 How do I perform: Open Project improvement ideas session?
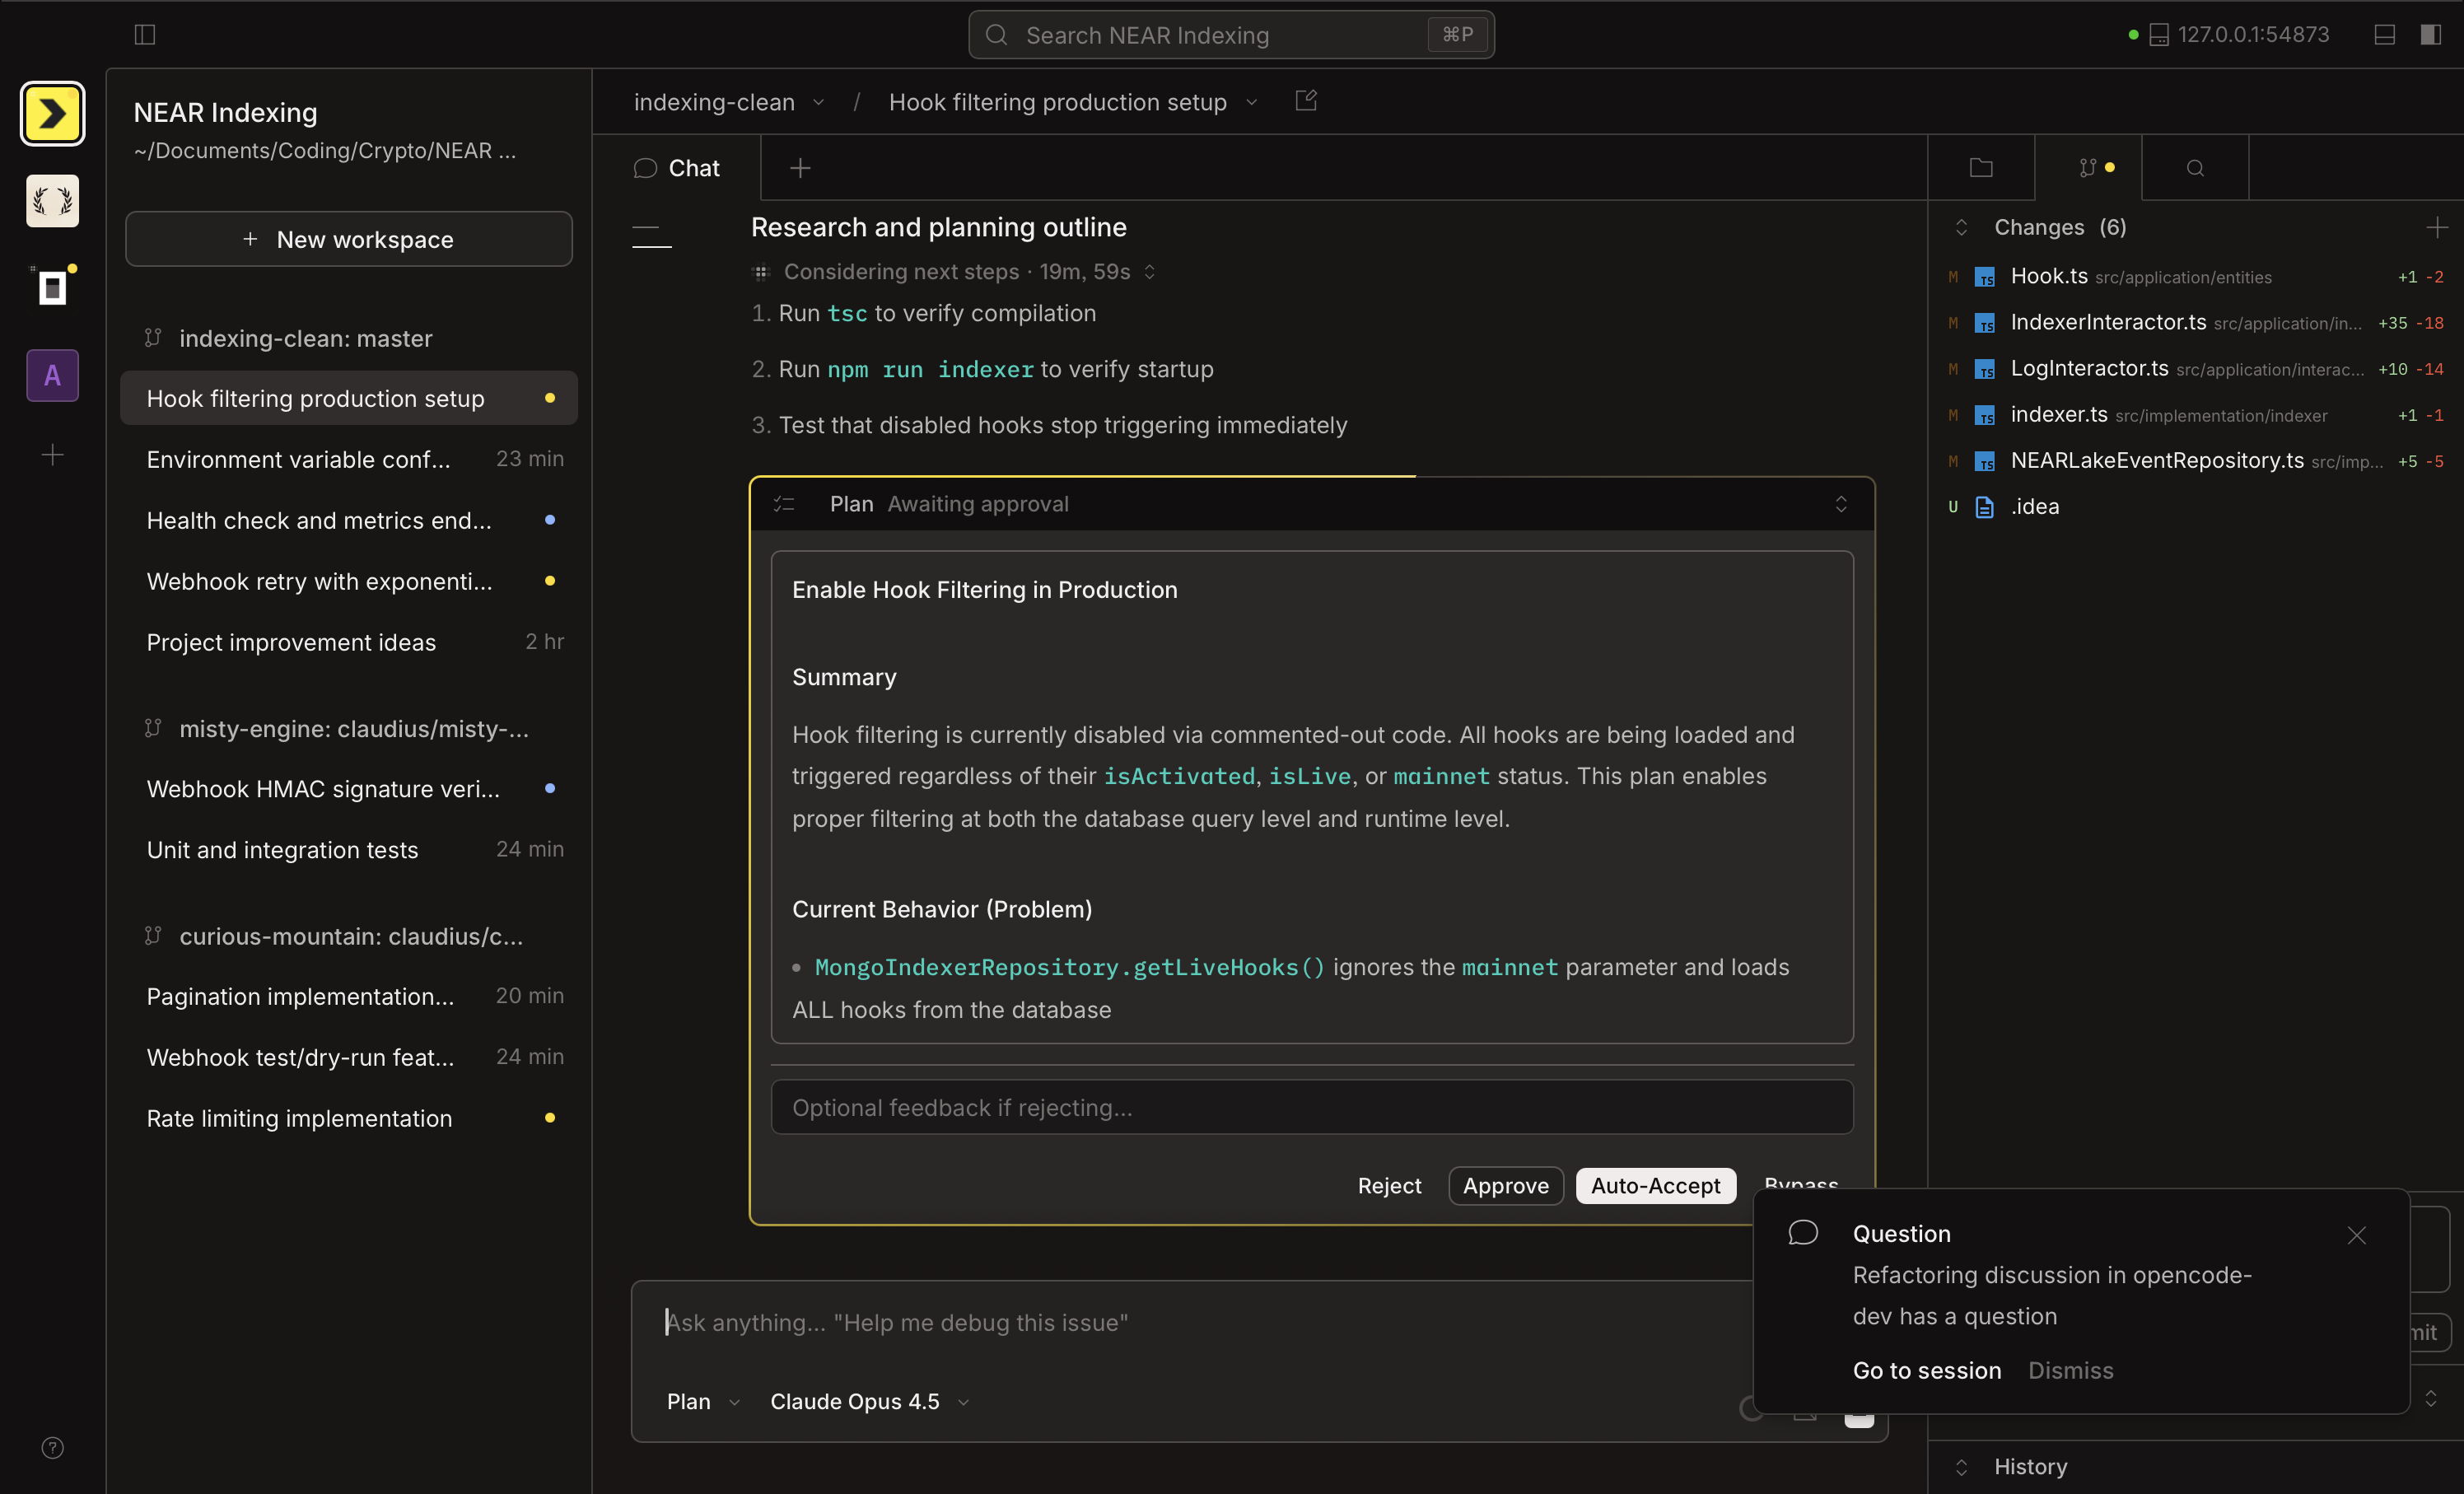[x=349, y=642]
